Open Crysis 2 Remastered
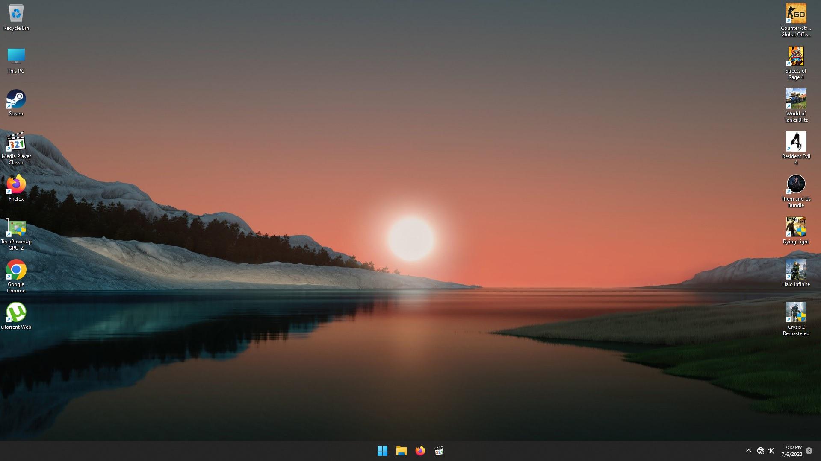821x461 pixels. pyautogui.click(x=795, y=312)
